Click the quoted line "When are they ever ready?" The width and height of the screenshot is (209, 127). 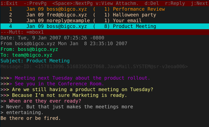click(45, 101)
